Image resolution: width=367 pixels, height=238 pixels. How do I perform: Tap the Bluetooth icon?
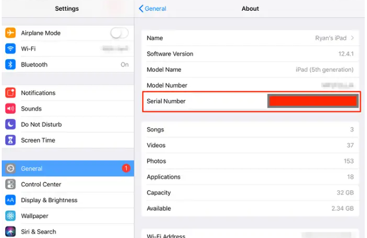coord(10,65)
